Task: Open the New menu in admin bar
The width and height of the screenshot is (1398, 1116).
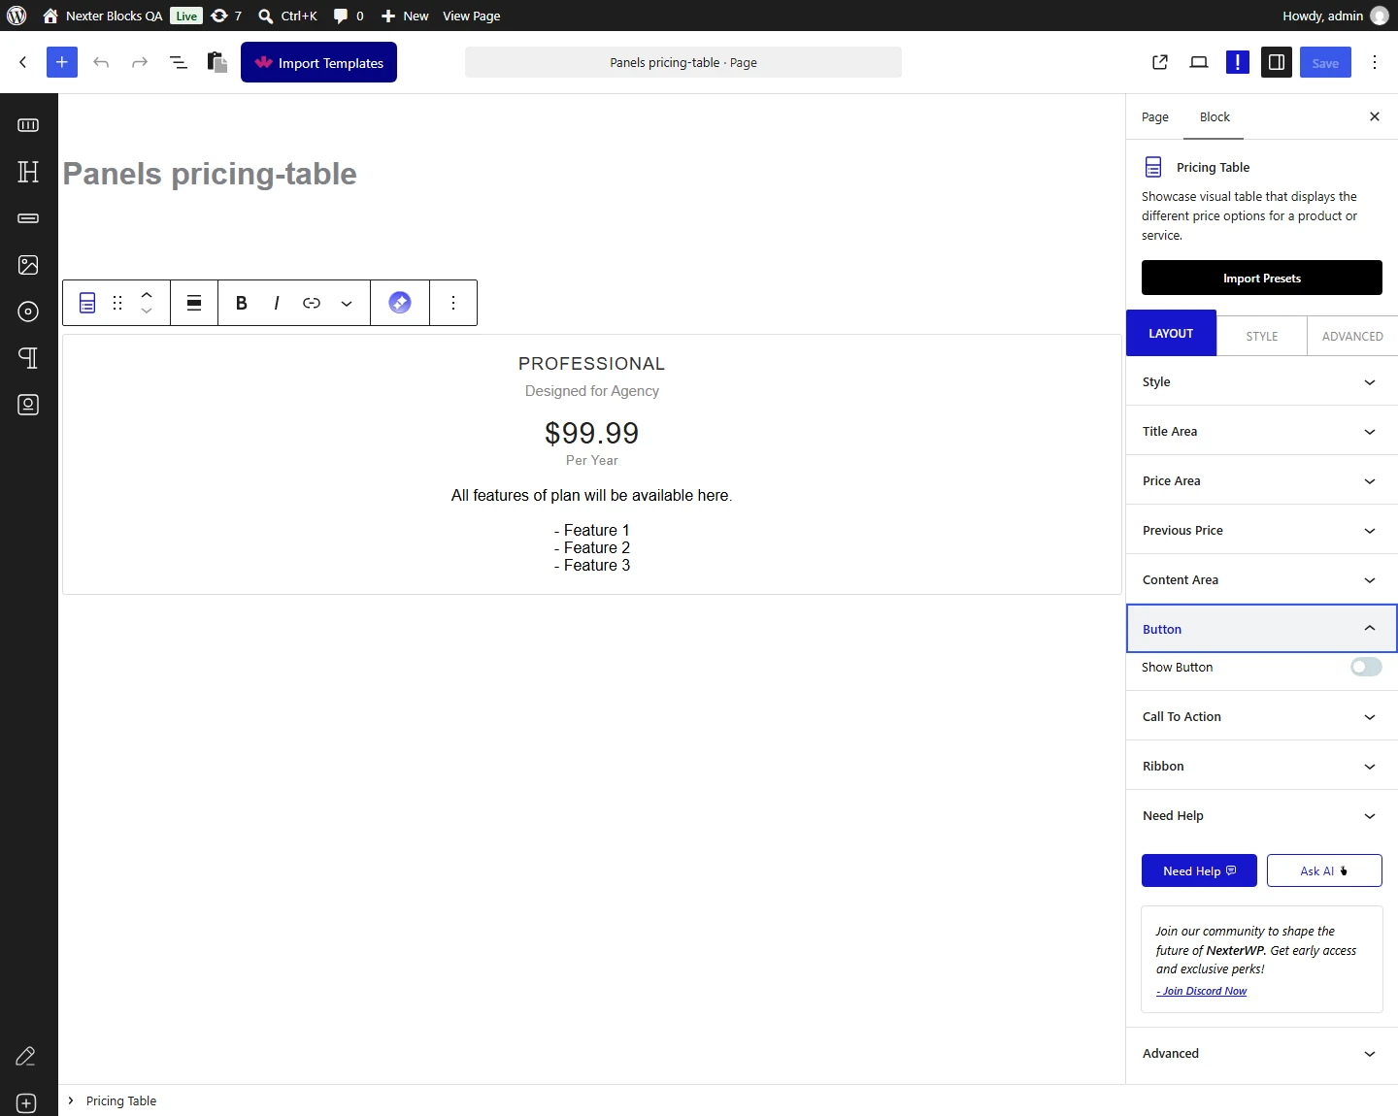Action: (405, 16)
